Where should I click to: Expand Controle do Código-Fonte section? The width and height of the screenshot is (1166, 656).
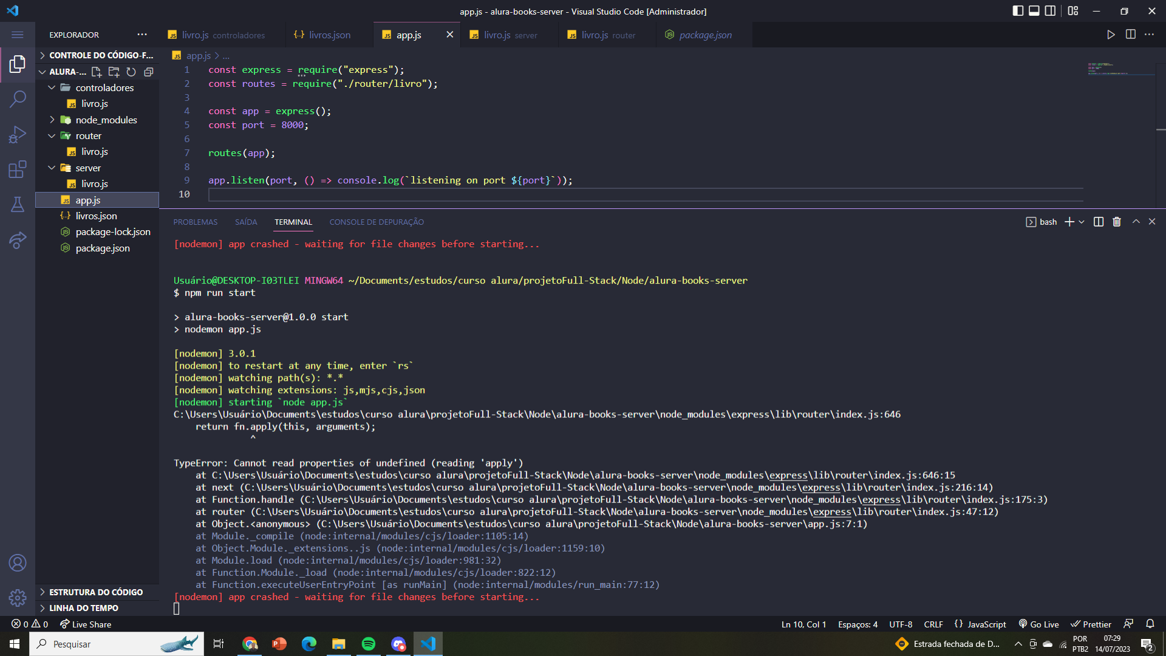[x=97, y=55]
